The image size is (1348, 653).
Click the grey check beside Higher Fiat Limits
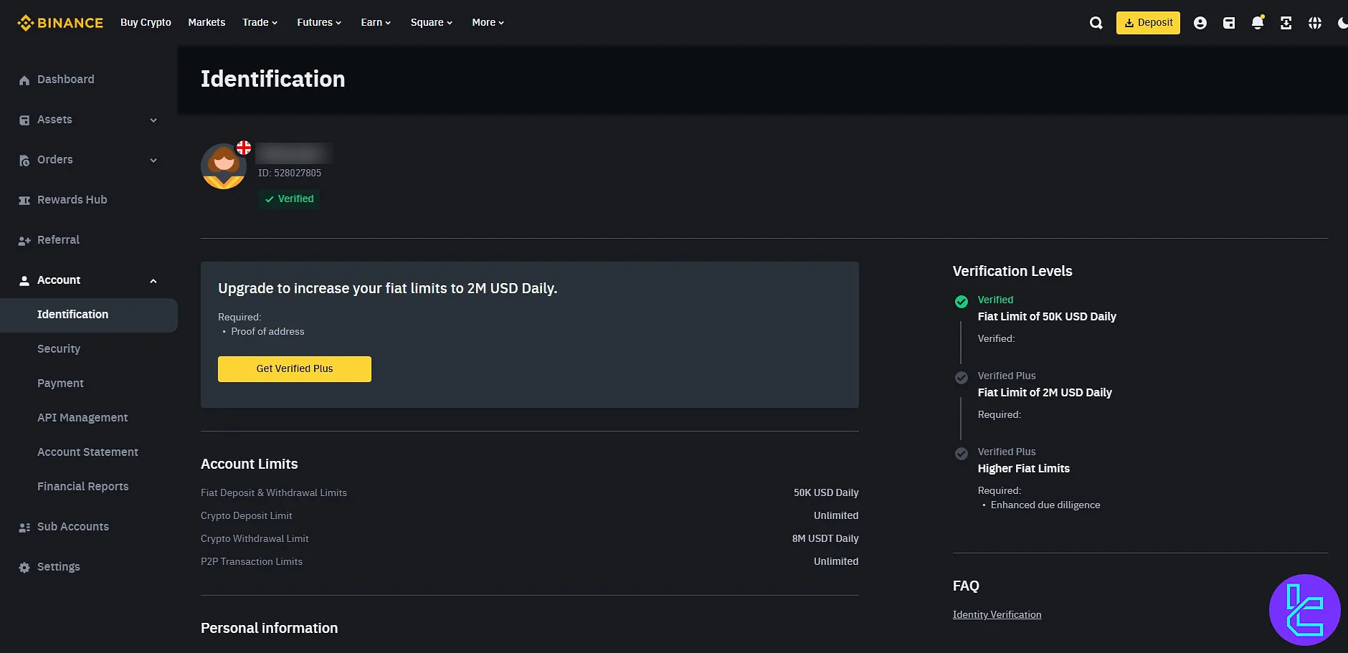click(962, 454)
